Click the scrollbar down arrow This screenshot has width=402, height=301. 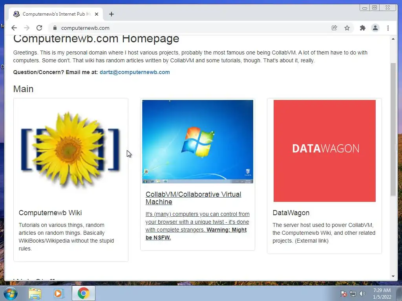[x=393, y=276]
